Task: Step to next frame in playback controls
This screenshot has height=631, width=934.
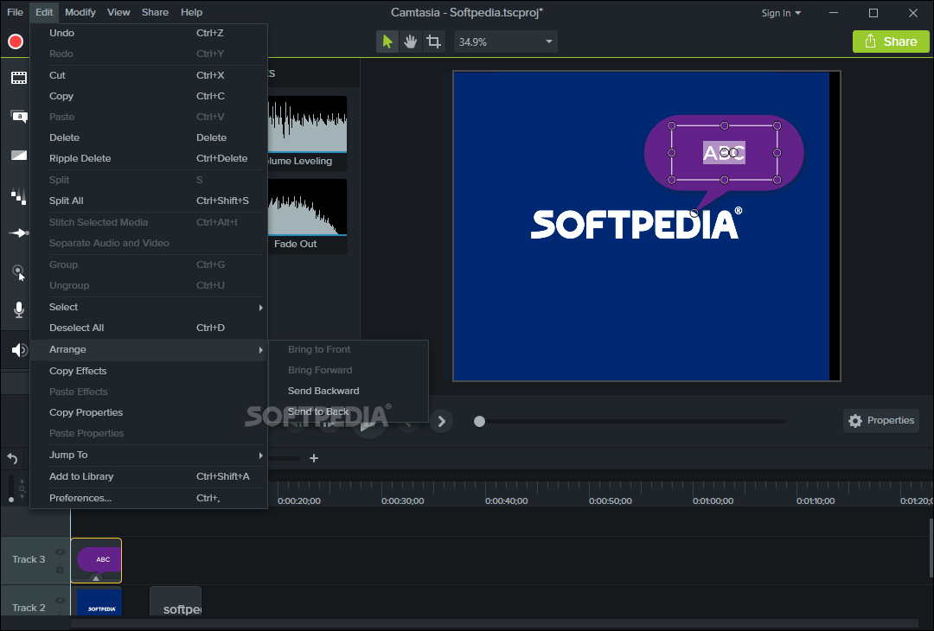Action: 441,422
